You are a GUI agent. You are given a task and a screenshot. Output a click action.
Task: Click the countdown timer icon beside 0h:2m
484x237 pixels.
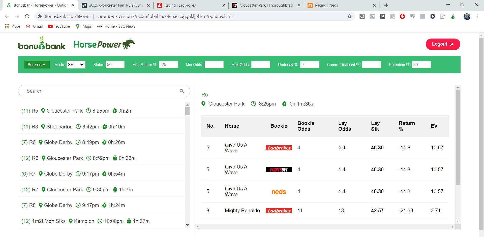(x=115, y=111)
